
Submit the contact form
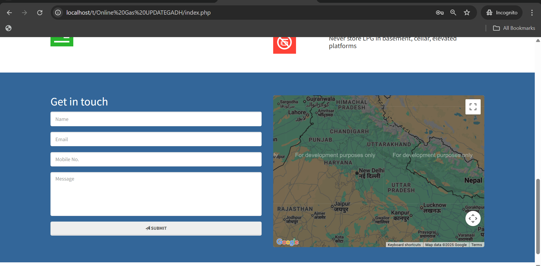pyautogui.click(x=156, y=228)
